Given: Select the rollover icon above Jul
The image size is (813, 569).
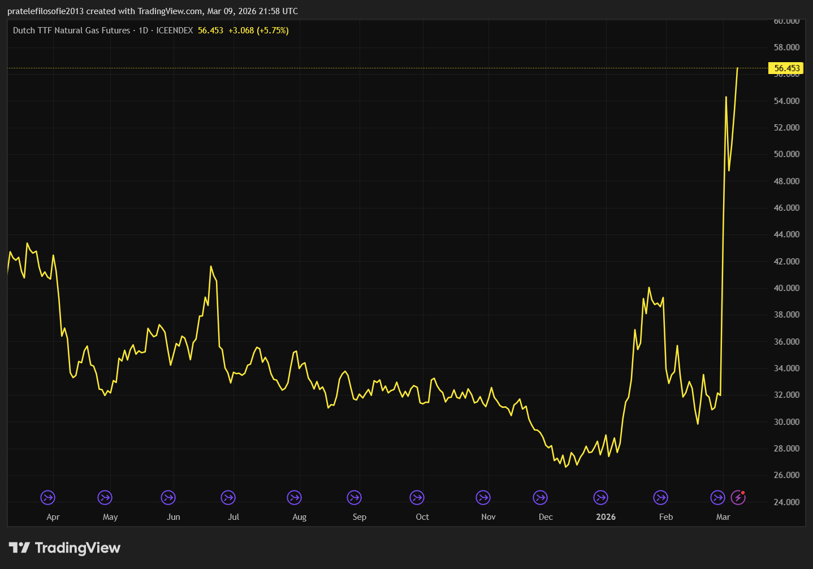Looking at the screenshot, I should click(228, 498).
